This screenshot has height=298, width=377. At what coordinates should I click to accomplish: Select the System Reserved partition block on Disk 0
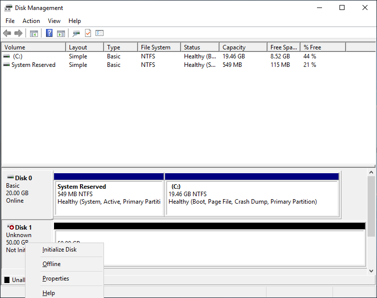pos(109,195)
